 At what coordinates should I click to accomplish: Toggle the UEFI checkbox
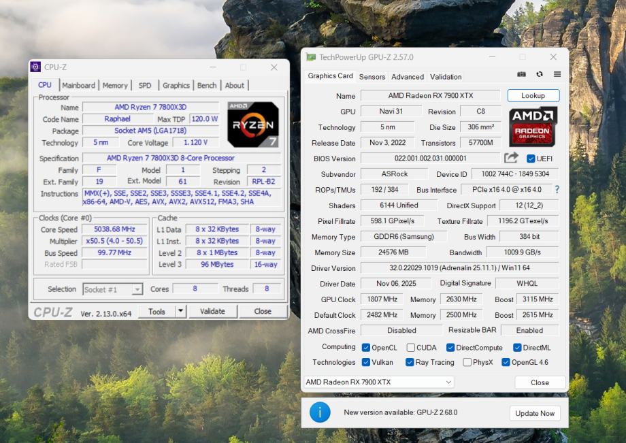(531, 159)
